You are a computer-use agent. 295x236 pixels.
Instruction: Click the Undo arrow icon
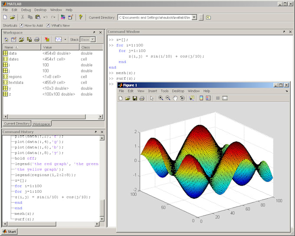point(46,17)
